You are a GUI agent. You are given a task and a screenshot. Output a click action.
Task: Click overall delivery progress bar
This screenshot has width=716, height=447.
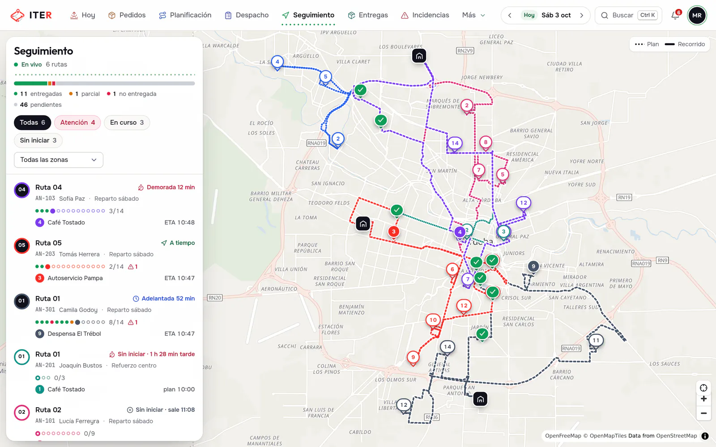pyautogui.click(x=104, y=84)
